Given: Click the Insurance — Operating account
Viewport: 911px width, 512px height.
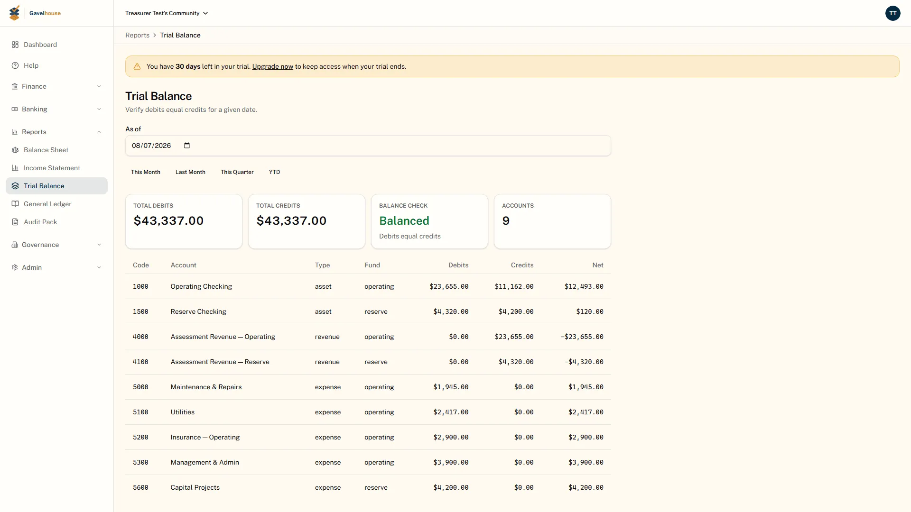Looking at the screenshot, I should pos(205,437).
